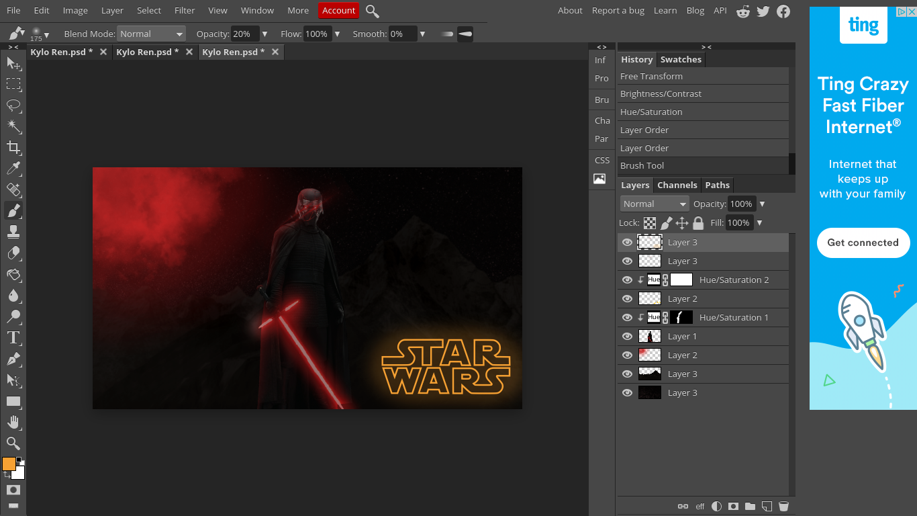917x516 pixels.
Task: Select the Crop tool
Action: pos(13,147)
